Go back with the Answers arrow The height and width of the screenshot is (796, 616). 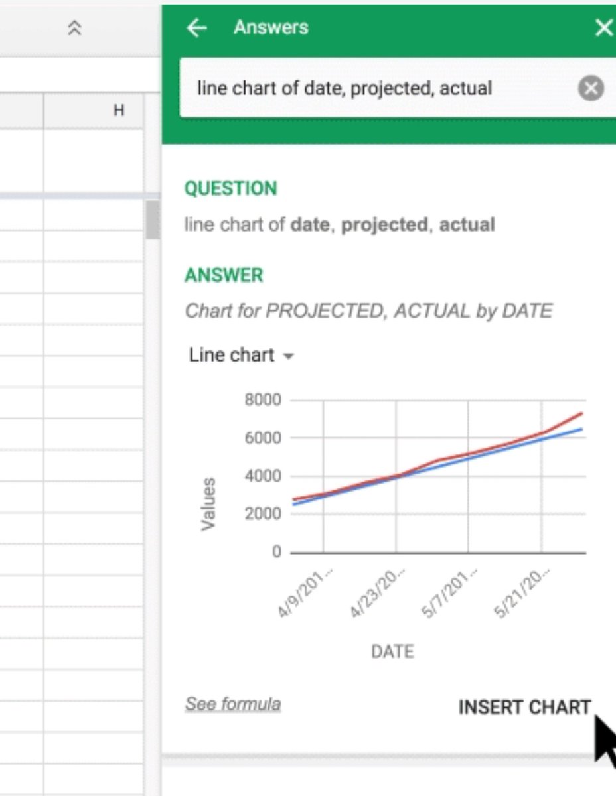coord(196,28)
